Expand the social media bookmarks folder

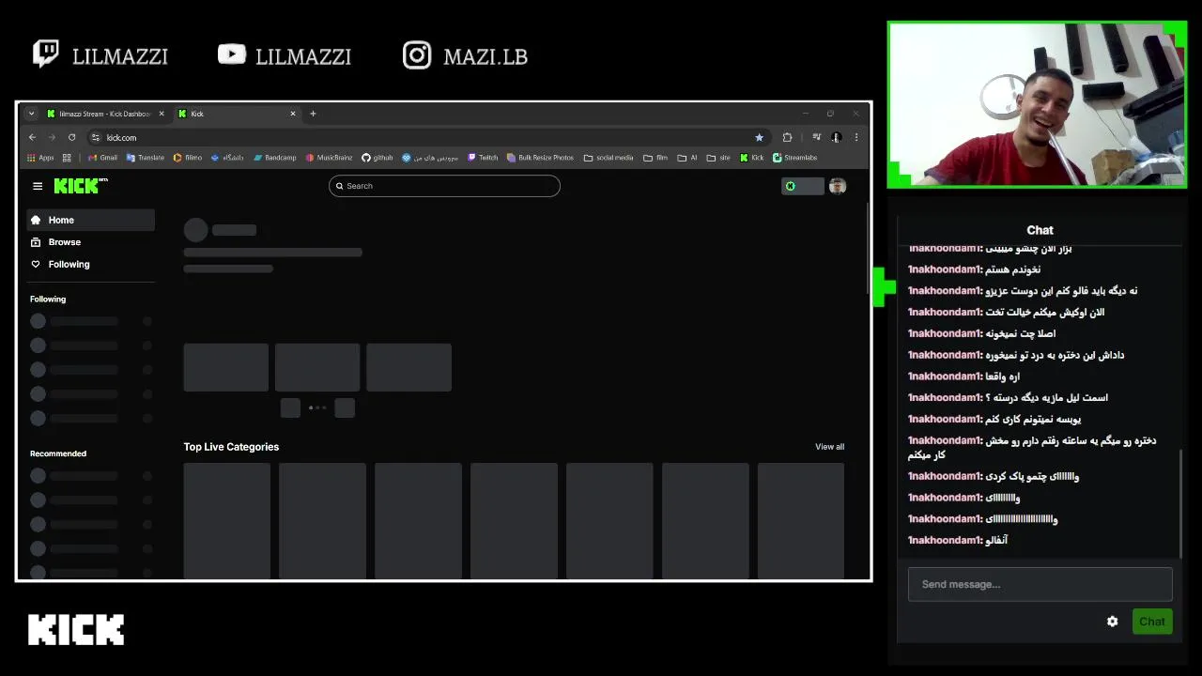609,158
